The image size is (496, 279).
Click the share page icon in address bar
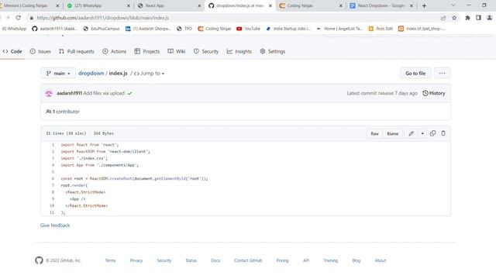point(443,18)
